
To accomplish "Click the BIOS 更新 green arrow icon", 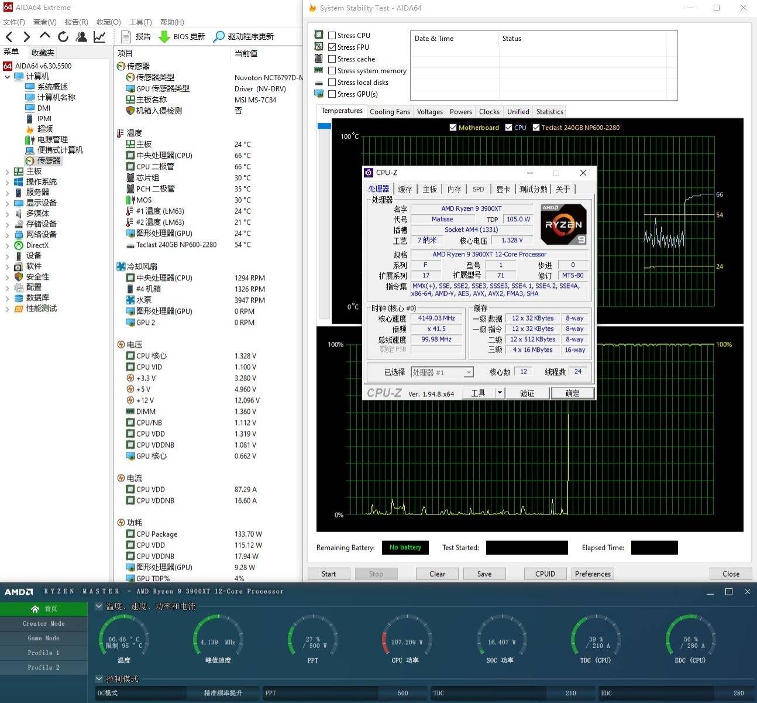I will point(164,36).
